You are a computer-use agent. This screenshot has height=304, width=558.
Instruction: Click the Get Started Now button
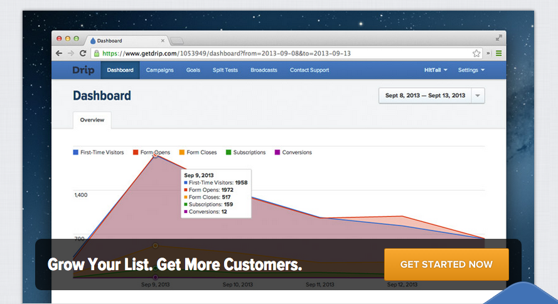click(x=446, y=265)
